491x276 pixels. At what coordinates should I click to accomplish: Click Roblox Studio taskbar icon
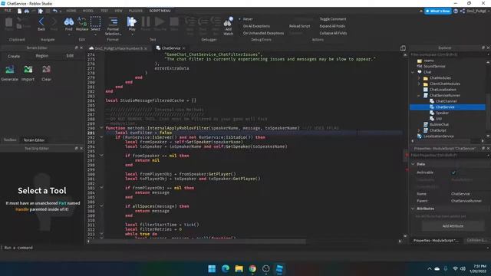coord(279,268)
